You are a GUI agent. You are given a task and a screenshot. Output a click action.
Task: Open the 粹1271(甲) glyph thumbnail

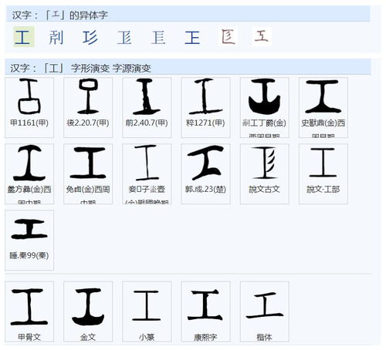pos(205,107)
